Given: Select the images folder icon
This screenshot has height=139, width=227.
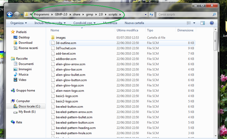Looking at the screenshot, I should pyautogui.click(x=52, y=37).
